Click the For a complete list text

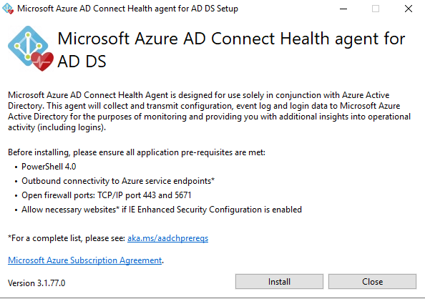(67, 238)
